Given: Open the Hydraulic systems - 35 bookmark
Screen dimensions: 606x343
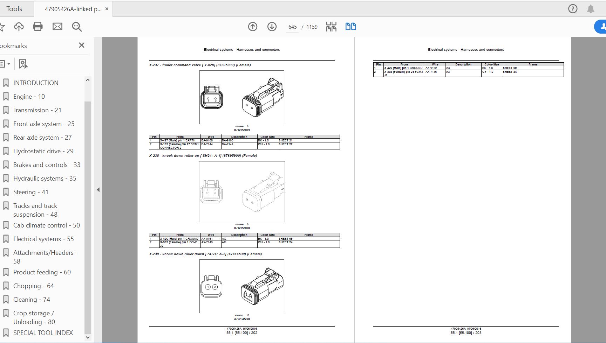Looking at the screenshot, I should 45,178.
